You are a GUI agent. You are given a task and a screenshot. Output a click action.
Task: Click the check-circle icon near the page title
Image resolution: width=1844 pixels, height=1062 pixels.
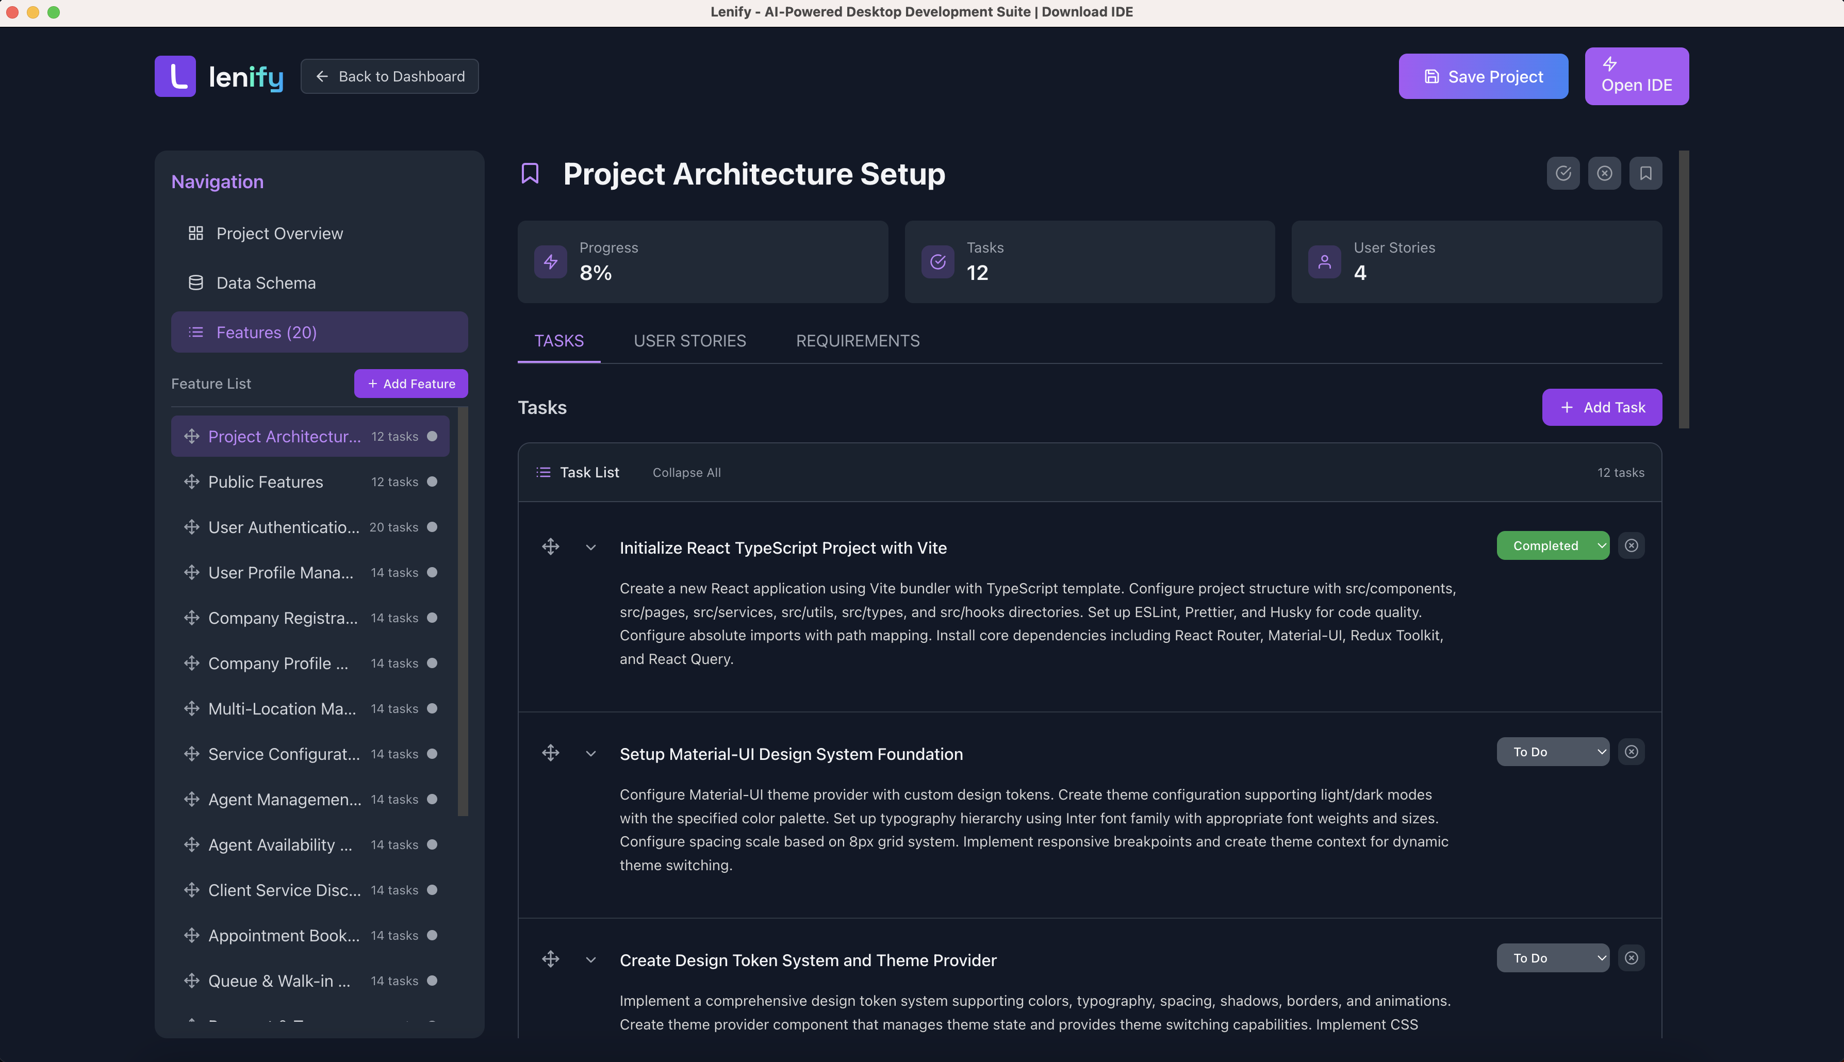click(1562, 173)
